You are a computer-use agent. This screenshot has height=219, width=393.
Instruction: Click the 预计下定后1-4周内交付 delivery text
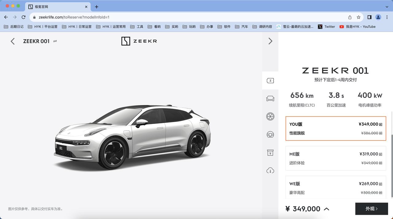tap(335, 80)
